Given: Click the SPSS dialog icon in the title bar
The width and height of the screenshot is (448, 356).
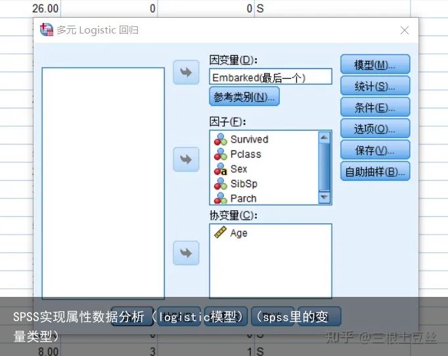Looking at the screenshot, I should tap(47, 30).
